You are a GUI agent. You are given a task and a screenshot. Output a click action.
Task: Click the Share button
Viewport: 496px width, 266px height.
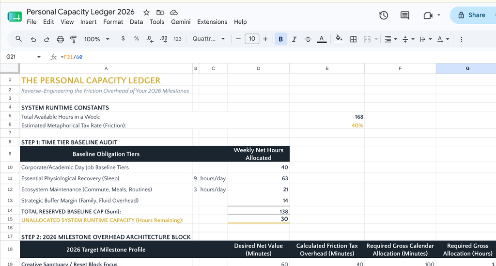pos(472,15)
